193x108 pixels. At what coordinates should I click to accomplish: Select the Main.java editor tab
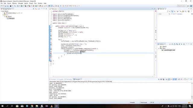click(x=54, y=9)
